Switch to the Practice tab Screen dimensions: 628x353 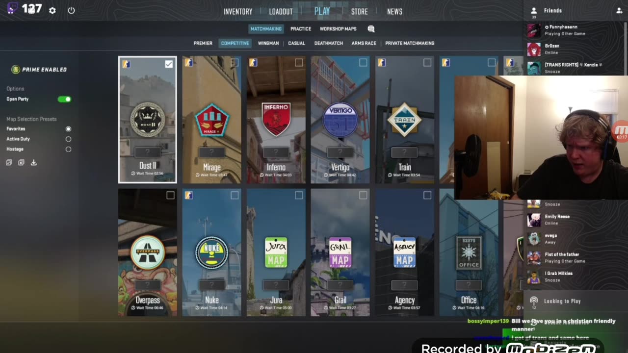click(301, 29)
